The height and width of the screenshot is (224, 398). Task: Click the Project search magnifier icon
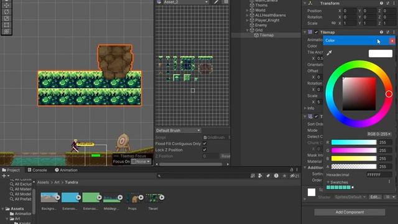tap(159, 175)
